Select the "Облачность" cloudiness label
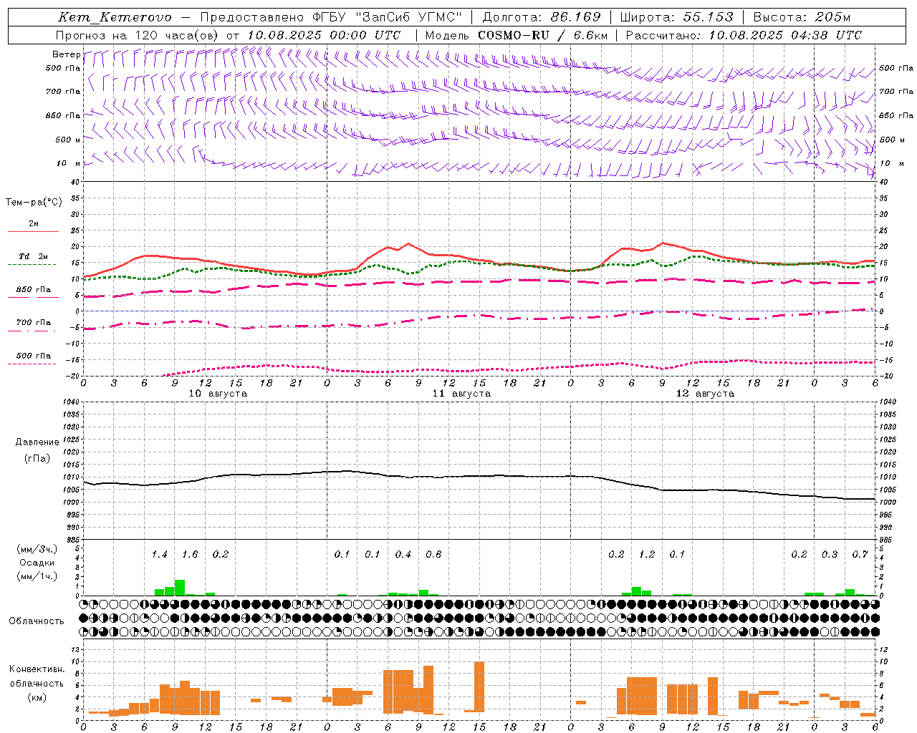The image size is (917, 733). [37, 621]
